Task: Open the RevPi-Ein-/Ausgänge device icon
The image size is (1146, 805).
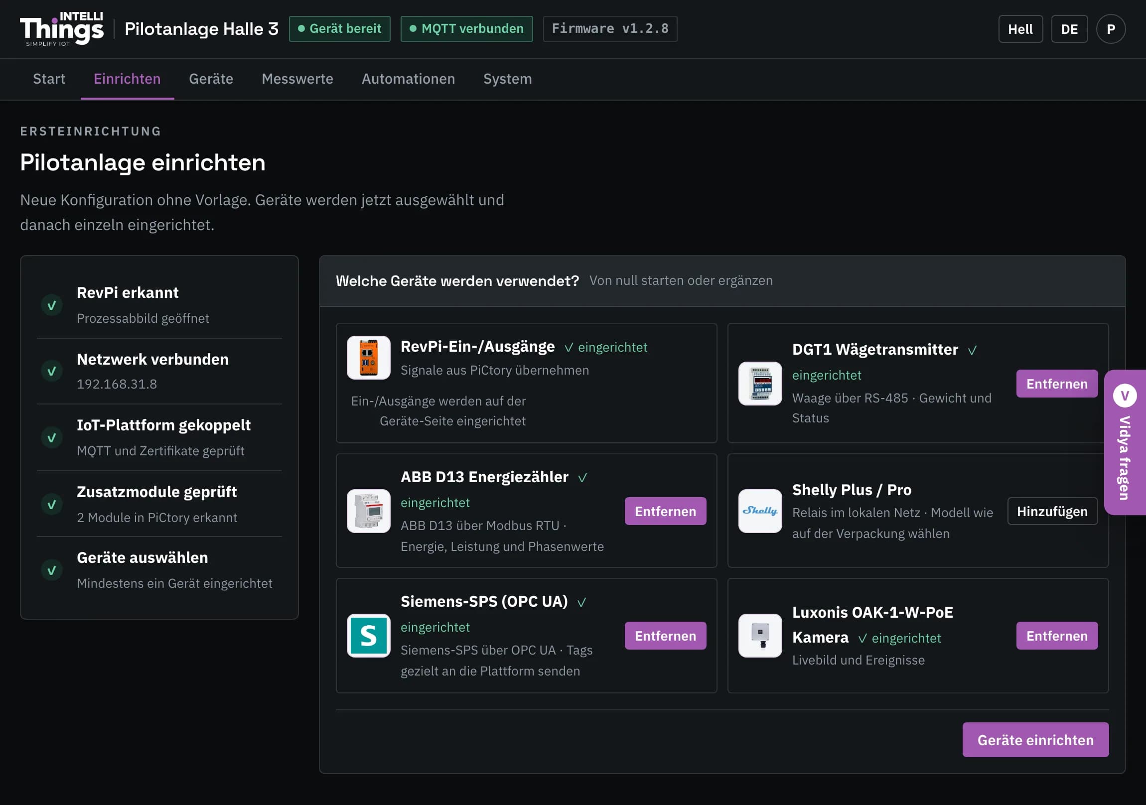Action: 368,358
